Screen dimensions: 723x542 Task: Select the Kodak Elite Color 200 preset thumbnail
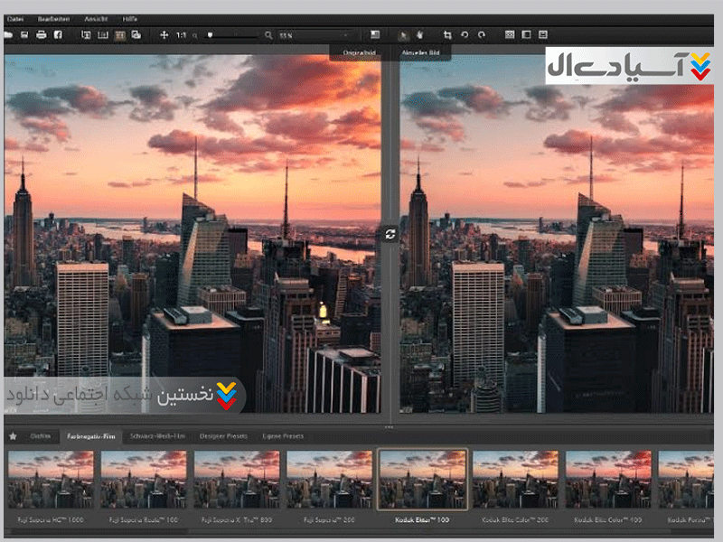tap(515, 479)
